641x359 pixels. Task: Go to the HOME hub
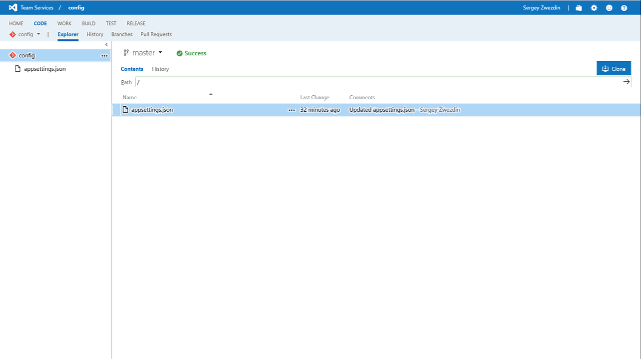coord(16,23)
